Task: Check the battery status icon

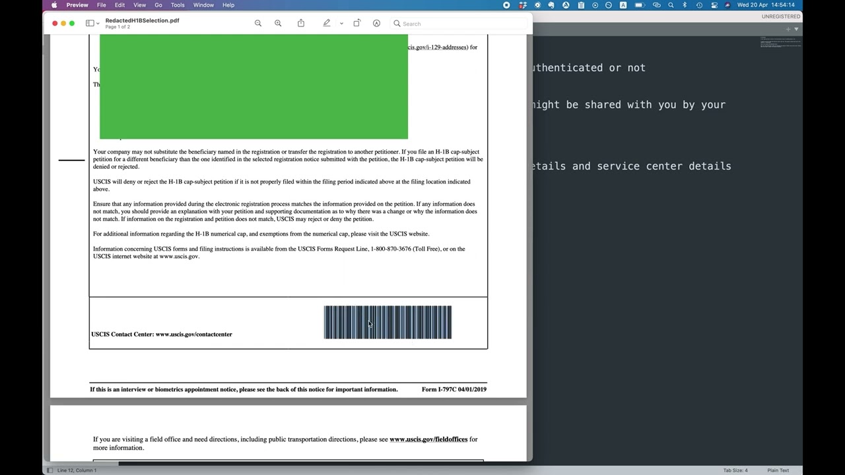Action: click(639, 5)
